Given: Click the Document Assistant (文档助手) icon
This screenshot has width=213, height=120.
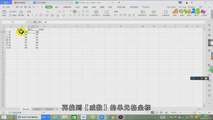Looking at the screenshot, I should pyautogui.click(x=166, y=12).
